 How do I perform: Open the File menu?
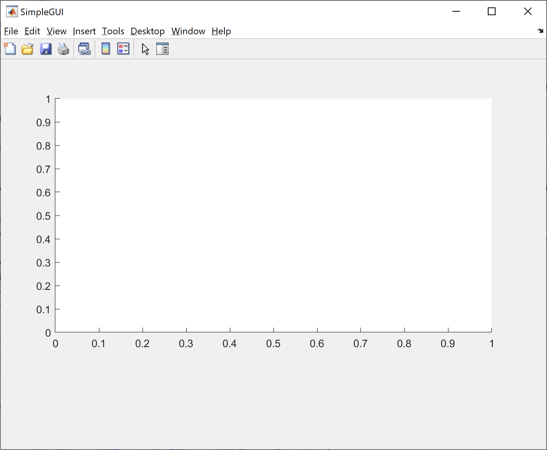tap(11, 31)
